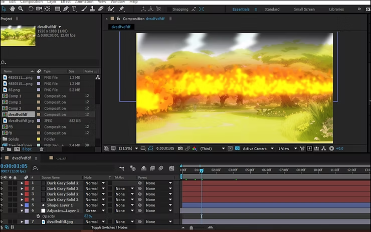Select the Rotation tool
Screen dimensions: 371x232
31,9
